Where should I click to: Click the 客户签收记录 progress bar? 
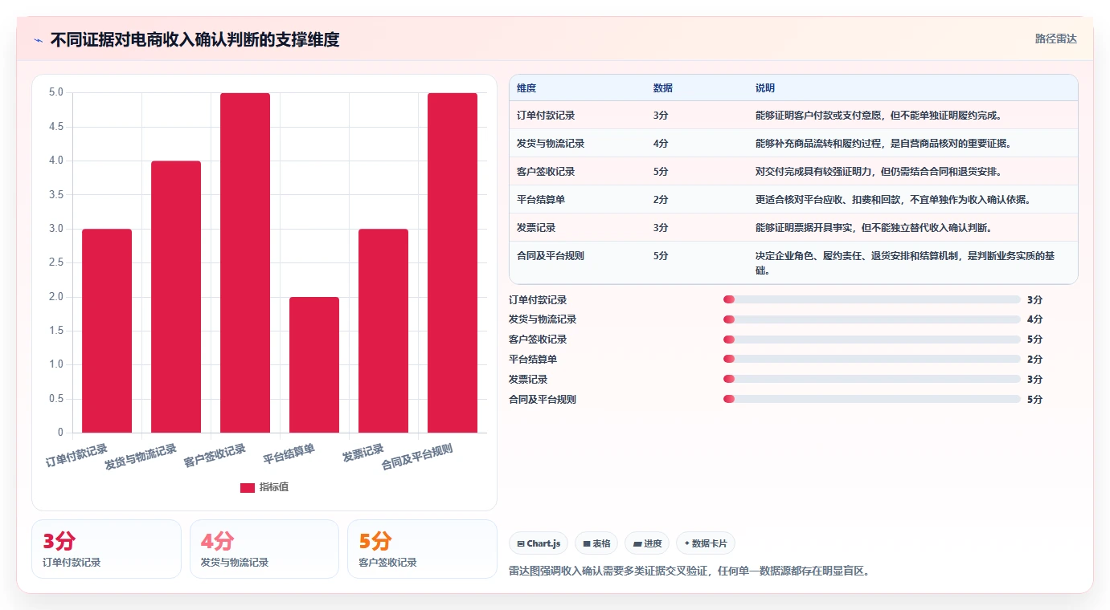point(871,339)
